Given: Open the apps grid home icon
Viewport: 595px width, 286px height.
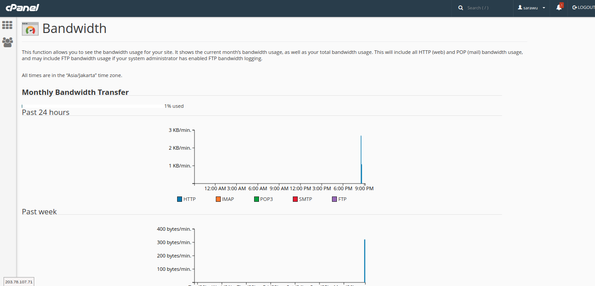Looking at the screenshot, I should (7, 25).
